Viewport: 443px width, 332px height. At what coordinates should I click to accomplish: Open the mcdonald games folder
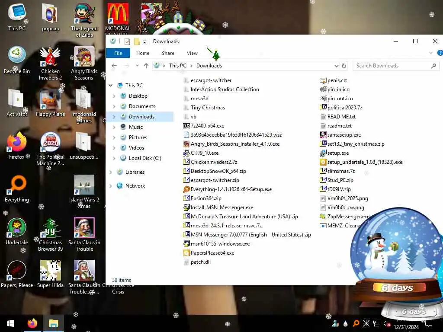[x=84, y=105]
